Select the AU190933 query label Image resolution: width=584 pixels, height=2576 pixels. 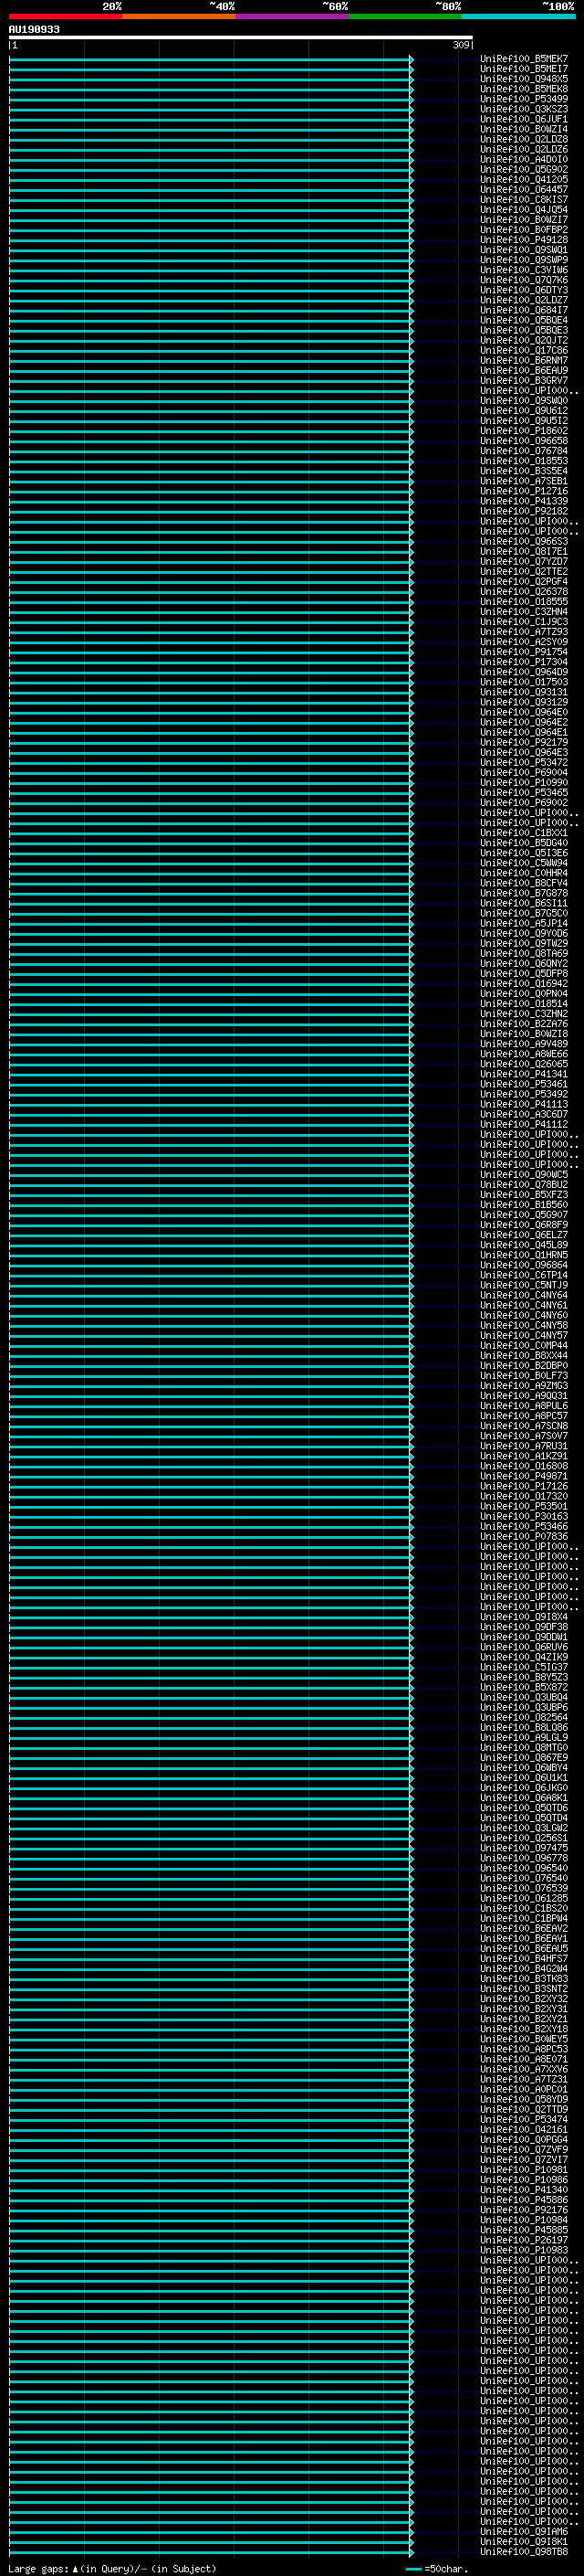(34, 30)
